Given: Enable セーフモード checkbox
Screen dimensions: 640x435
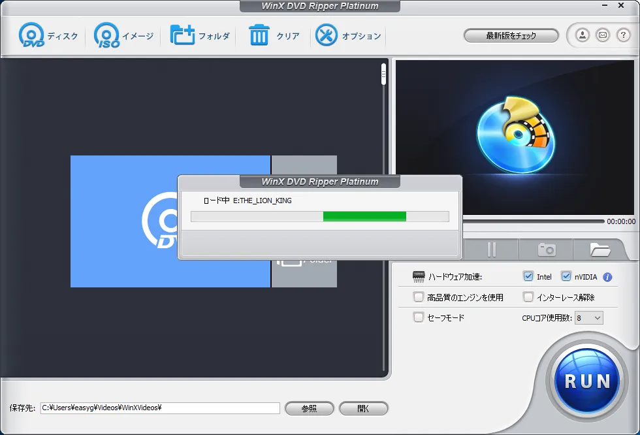Looking at the screenshot, I should point(419,317).
